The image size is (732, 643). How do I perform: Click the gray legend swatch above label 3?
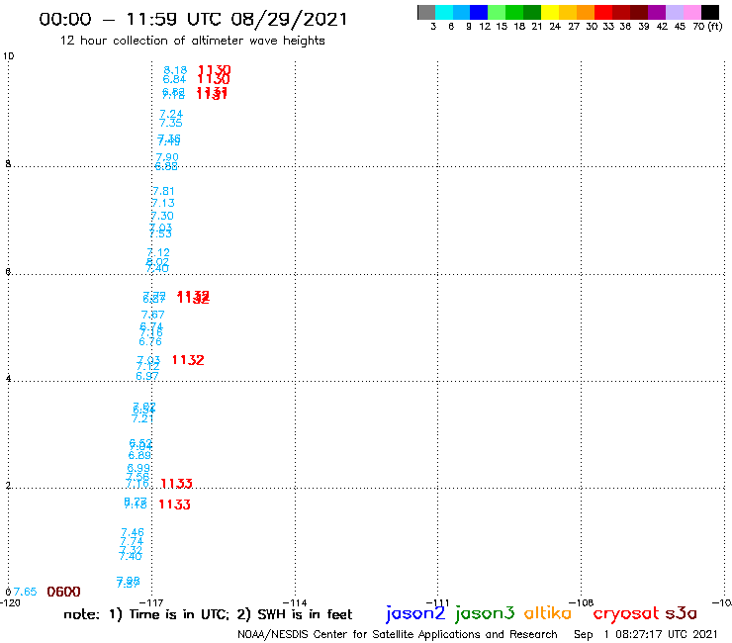tap(426, 12)
